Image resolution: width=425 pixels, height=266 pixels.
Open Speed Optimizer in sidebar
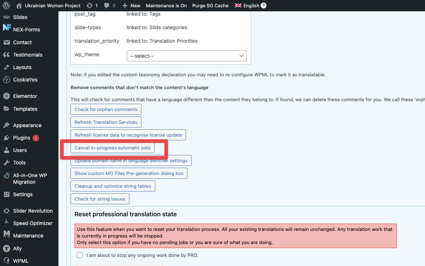33,223
